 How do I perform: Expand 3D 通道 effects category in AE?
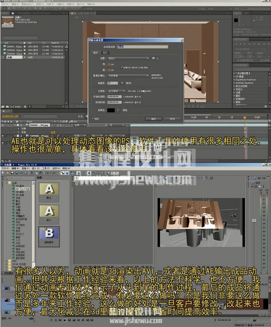234,77
